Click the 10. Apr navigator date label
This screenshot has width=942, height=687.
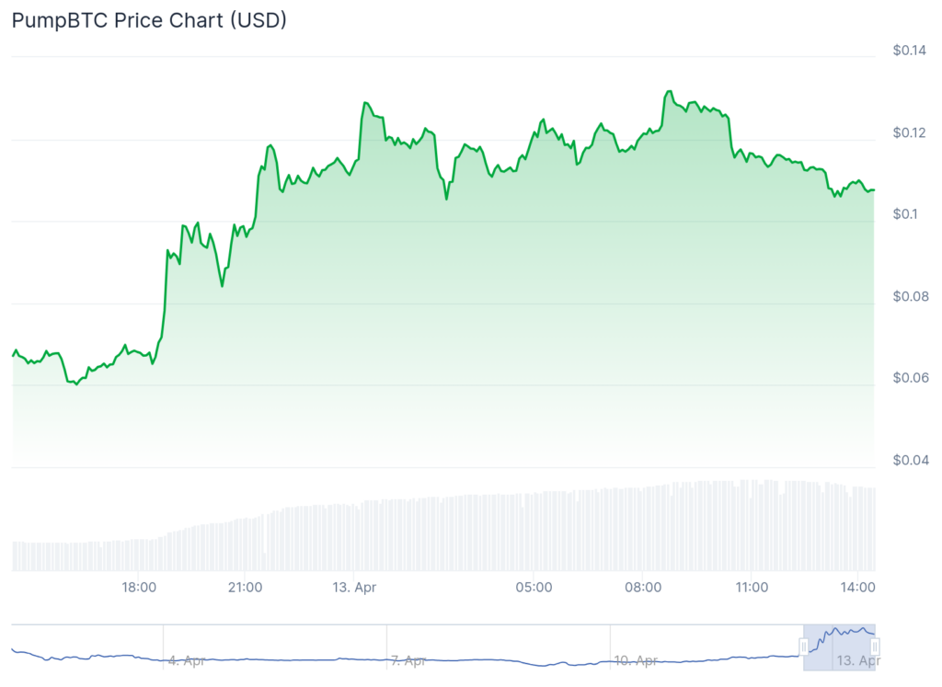636,660
